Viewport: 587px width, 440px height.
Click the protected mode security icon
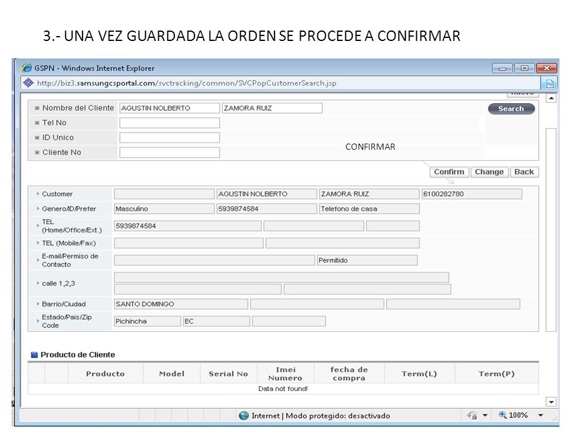point(472,416)
